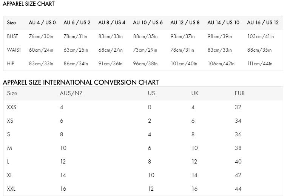Click the WAIST row label
287x196 pixels.
[x=14, y=50]
